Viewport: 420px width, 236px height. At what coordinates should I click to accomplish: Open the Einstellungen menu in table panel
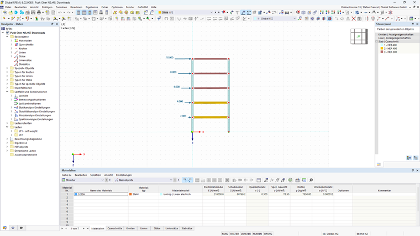(x=124, y=175)
